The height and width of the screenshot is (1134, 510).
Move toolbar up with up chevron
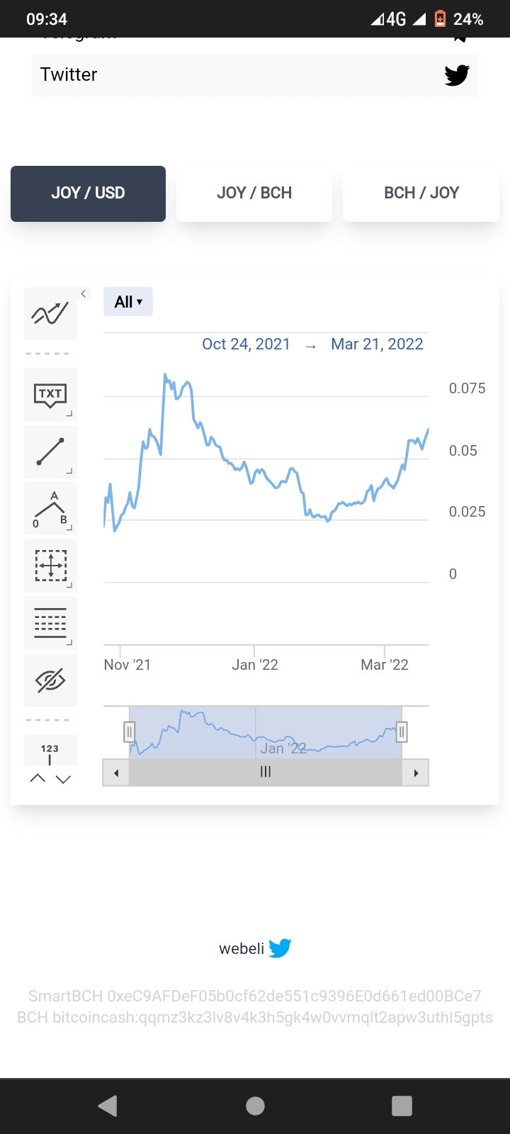coord(38,779)
